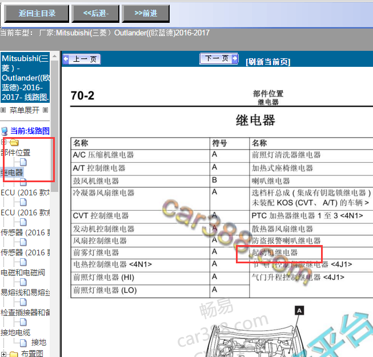
Task: Click the 前照灯继电器 (HI) cell
Action: (140, 278)
